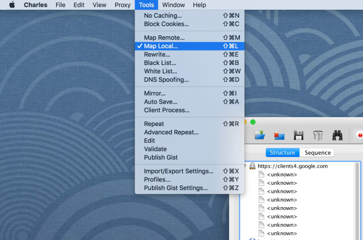Screen dimensions: 363x240
Task: Click the open session folder icon
Action: coord(260,135)
